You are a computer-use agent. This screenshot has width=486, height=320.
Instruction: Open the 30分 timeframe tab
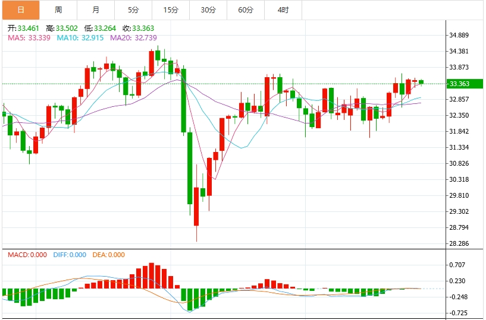tap(208, 10)
